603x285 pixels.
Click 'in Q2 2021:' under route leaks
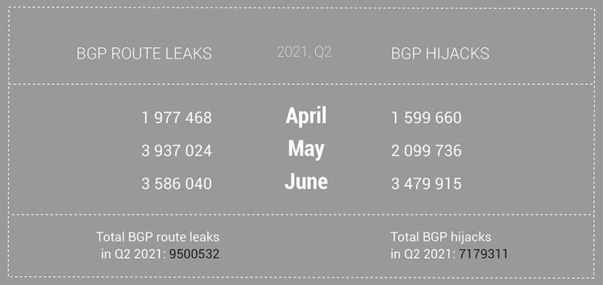(133, 254)
